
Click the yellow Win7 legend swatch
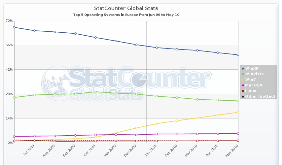(243, 80)
